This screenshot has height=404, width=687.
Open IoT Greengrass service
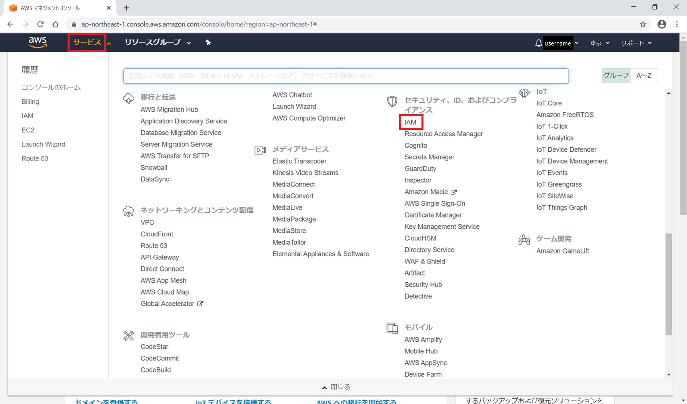pyautogui.click(x=559, y=184)
